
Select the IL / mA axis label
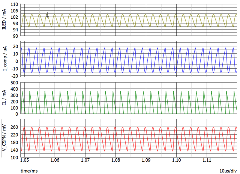tap(4, 97)
